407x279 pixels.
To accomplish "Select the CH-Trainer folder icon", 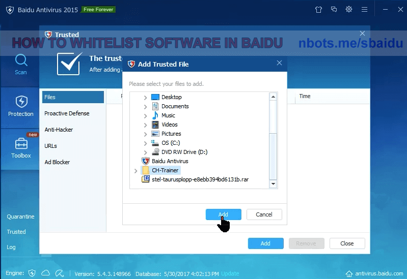I will point(146,170).
